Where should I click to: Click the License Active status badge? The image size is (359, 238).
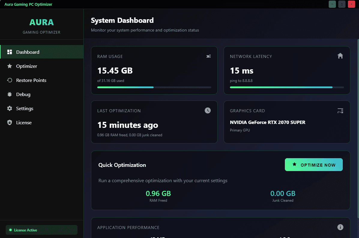(41, 230)
